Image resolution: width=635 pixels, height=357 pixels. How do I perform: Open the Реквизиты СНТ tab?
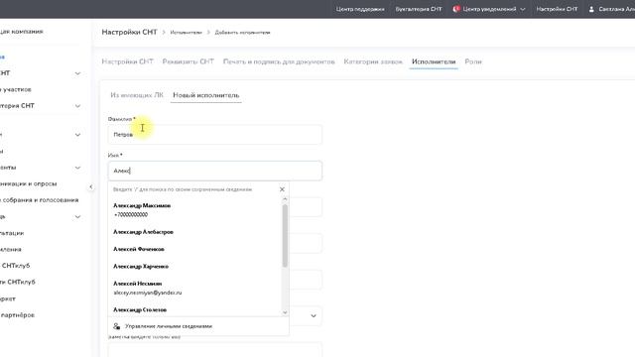coord(188,61)
